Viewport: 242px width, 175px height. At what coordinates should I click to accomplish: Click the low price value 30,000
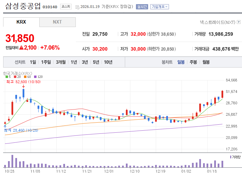(x=138, y=49)
